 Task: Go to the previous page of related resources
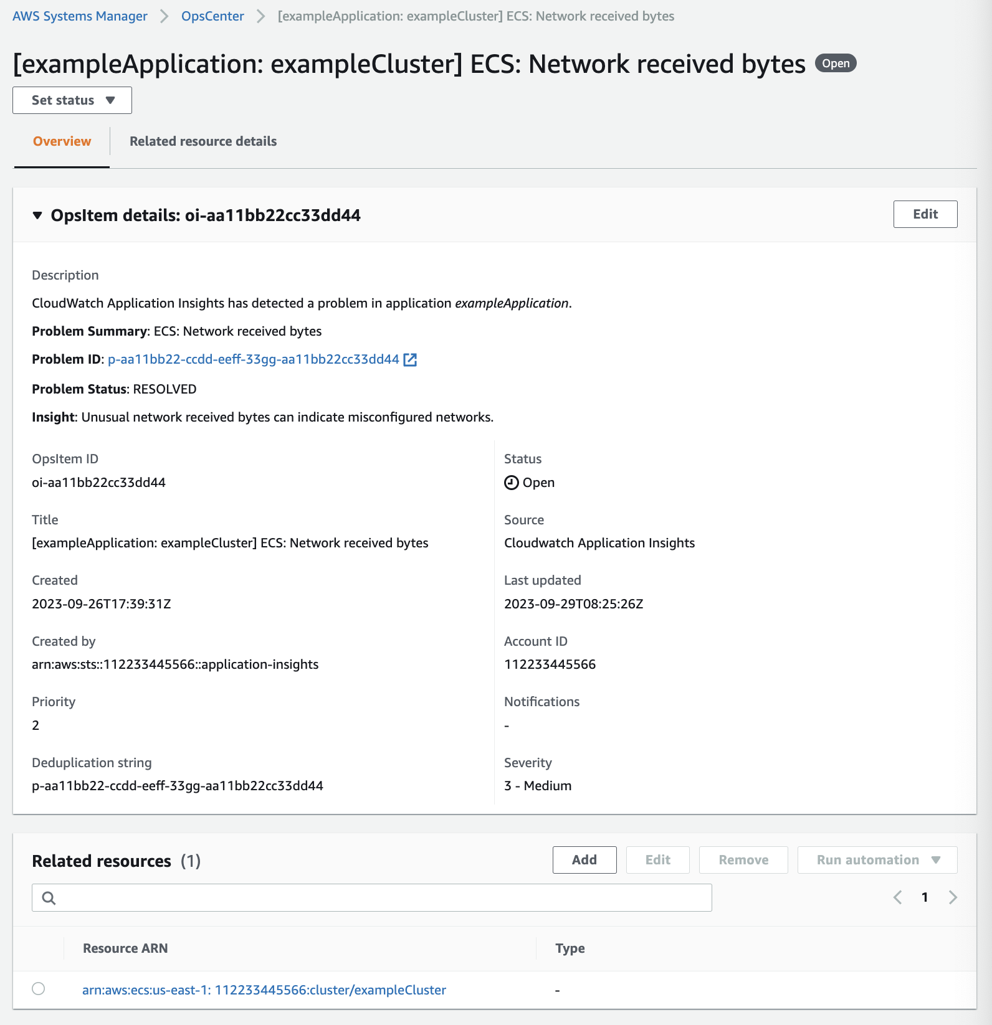click(897, 897)
